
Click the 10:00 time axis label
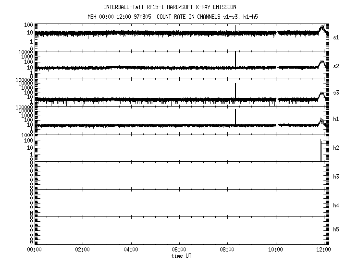coord(276,250)
